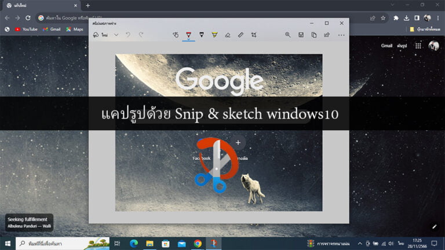The image size is (445, 250).
Task: Select the yellow Highlighter tool
Action: click(214, 35)
